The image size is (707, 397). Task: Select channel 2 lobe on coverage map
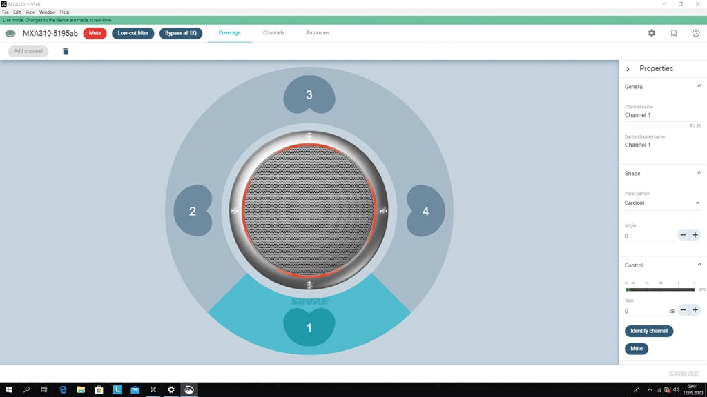click(x=193, y=211)
